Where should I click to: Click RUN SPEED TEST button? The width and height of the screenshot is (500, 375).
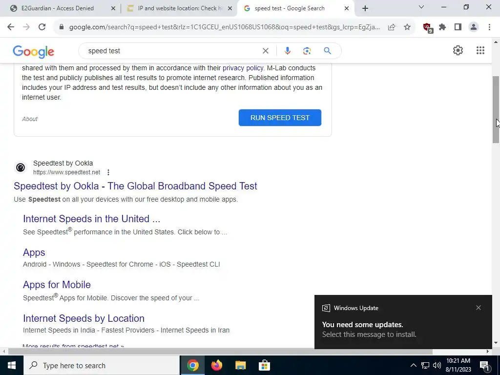point(280,118)
